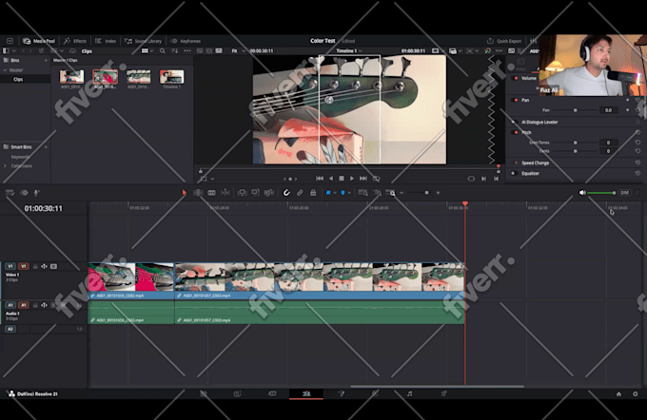The image size is (647, 420).
Task: Click the zoom-out minus on timeline toolbar
Action: point(402,193)
